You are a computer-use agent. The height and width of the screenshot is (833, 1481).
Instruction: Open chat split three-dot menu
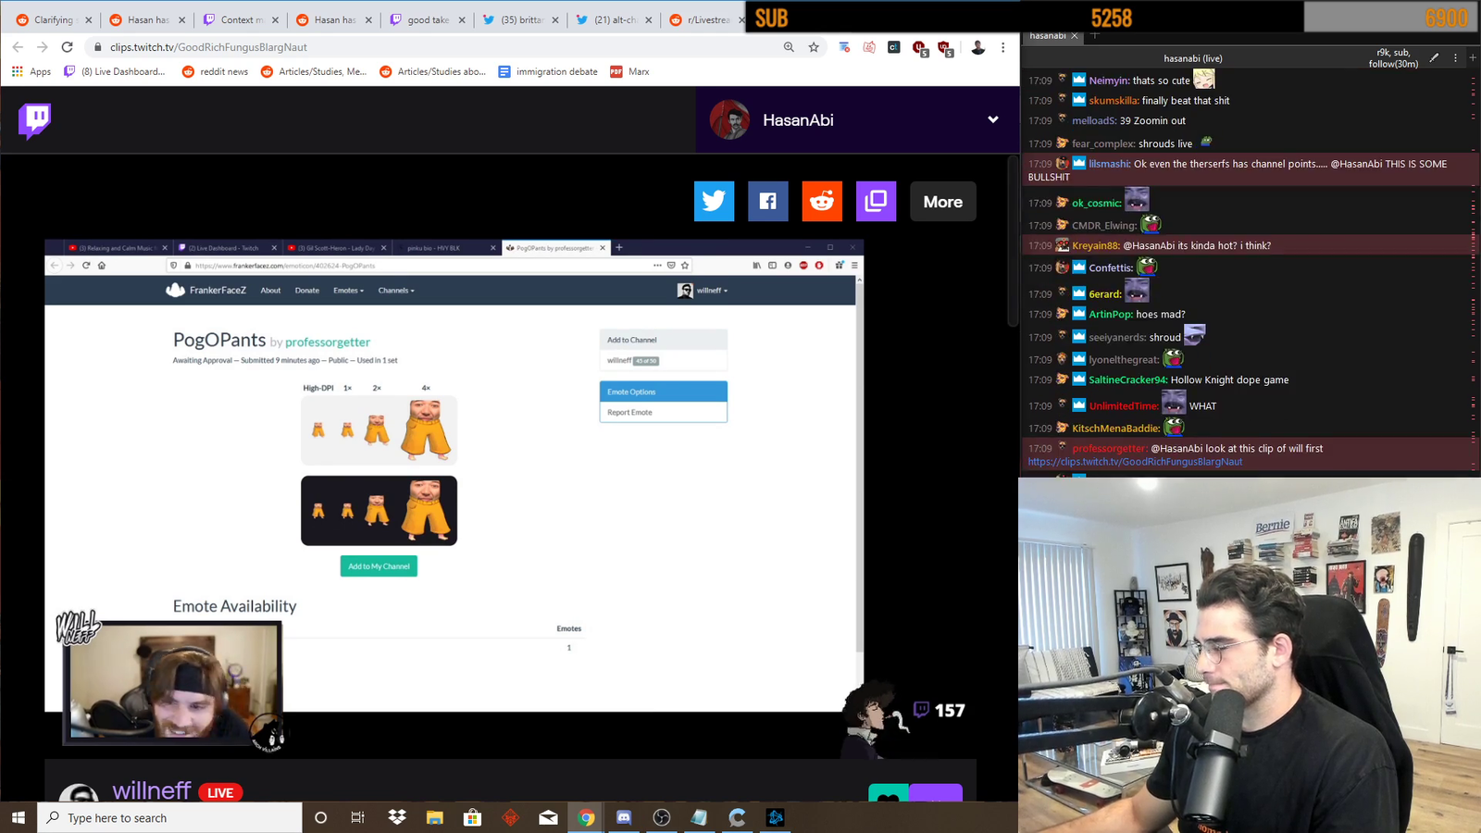click(1455, 57)
